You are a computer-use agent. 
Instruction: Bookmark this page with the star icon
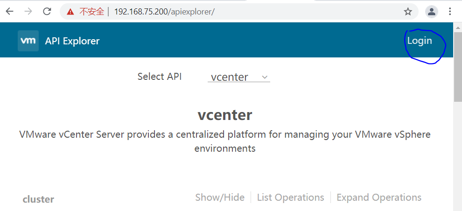tap(408, 12)
